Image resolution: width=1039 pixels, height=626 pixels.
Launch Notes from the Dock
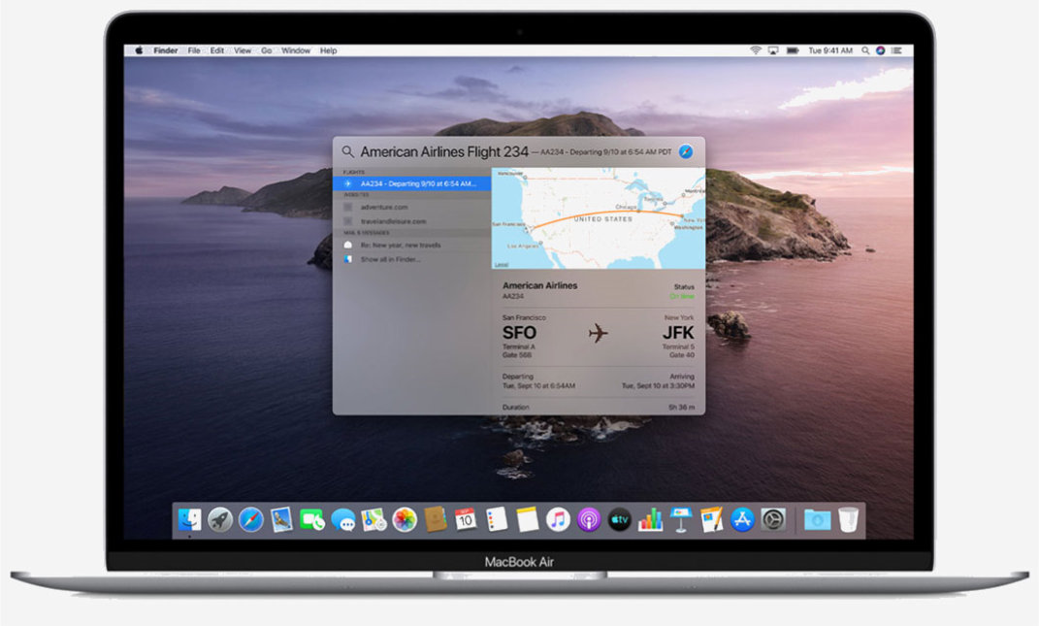point(528,520)
